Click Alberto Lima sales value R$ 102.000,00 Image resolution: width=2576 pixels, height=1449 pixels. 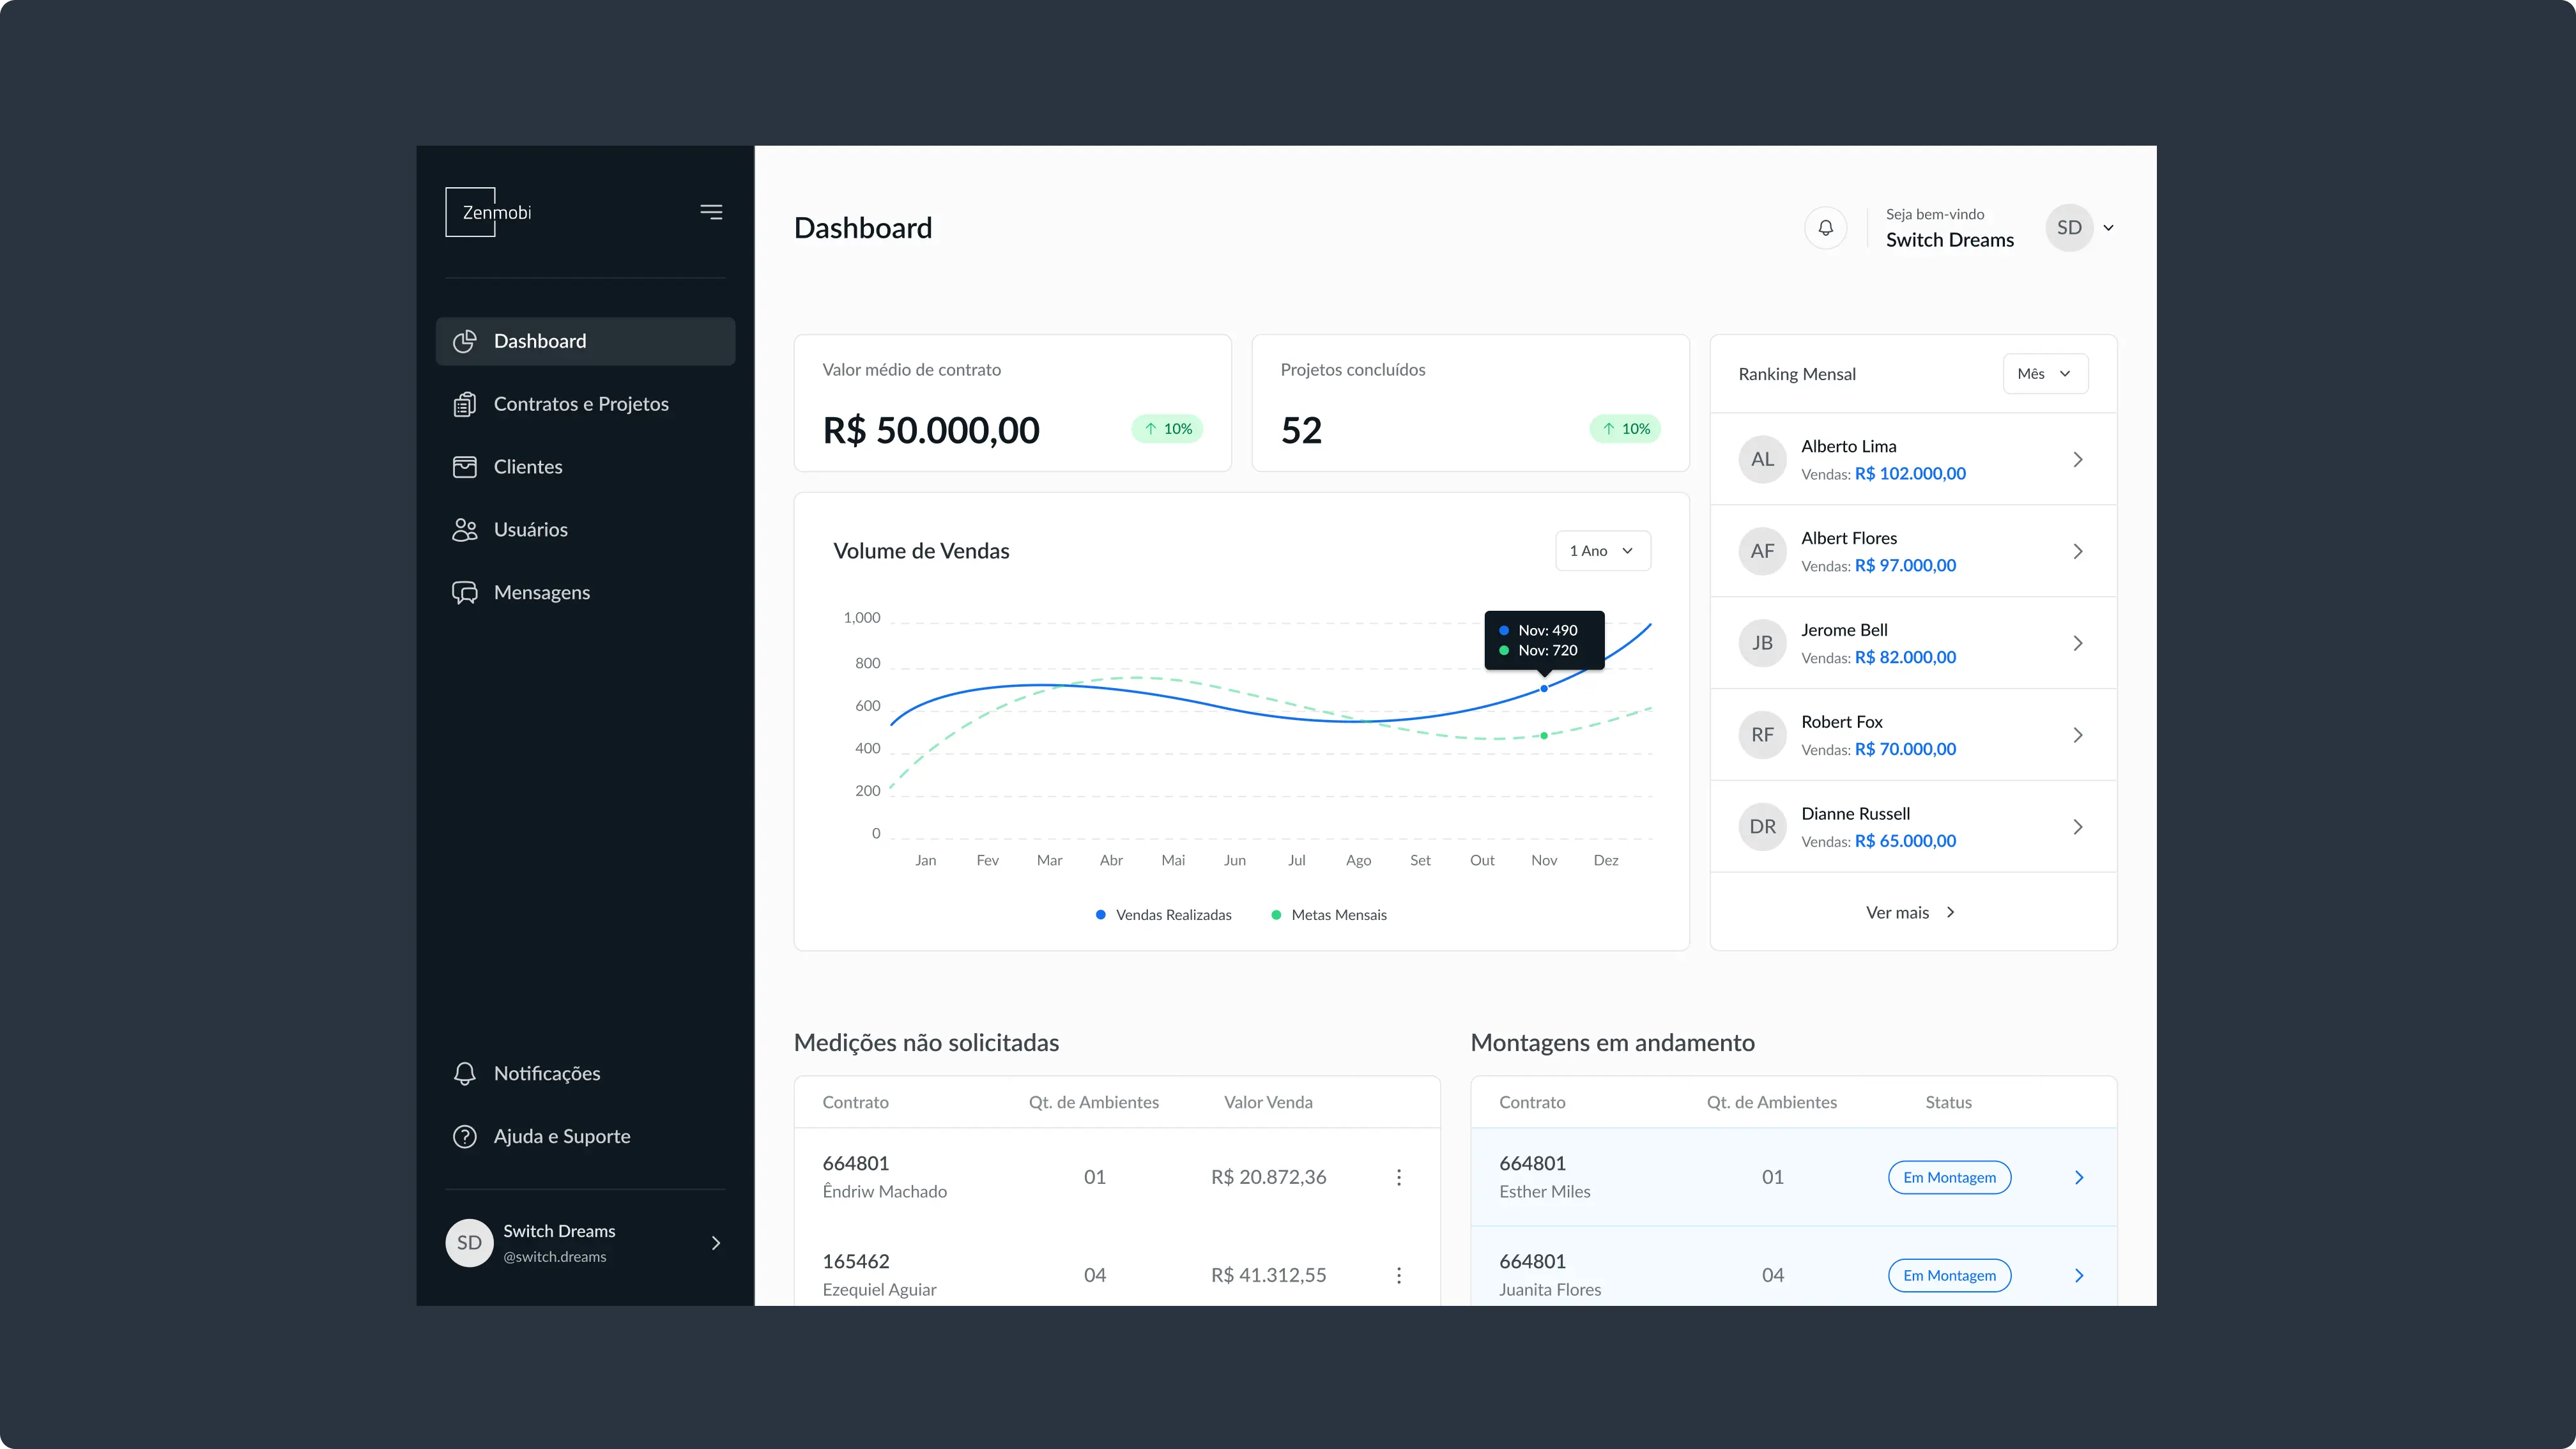[x=1910, y=474]
